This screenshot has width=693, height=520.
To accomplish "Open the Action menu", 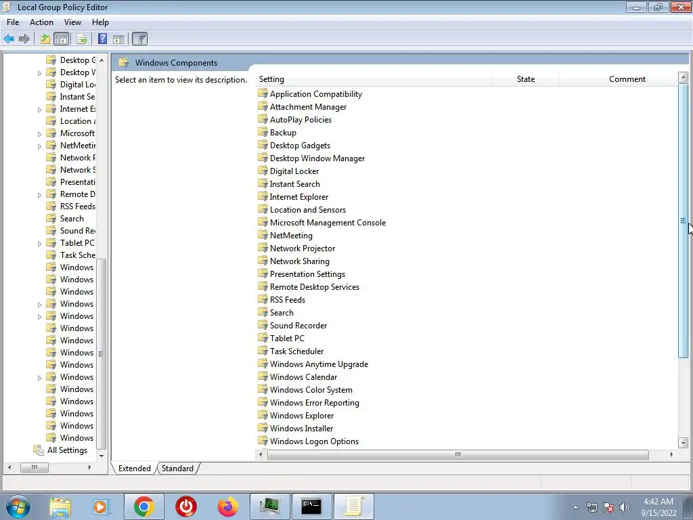I will (x=41, y=22).
